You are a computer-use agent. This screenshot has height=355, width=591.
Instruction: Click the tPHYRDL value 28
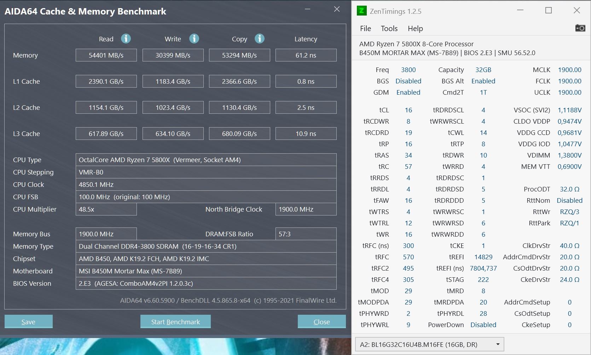(x=483, y=313)
